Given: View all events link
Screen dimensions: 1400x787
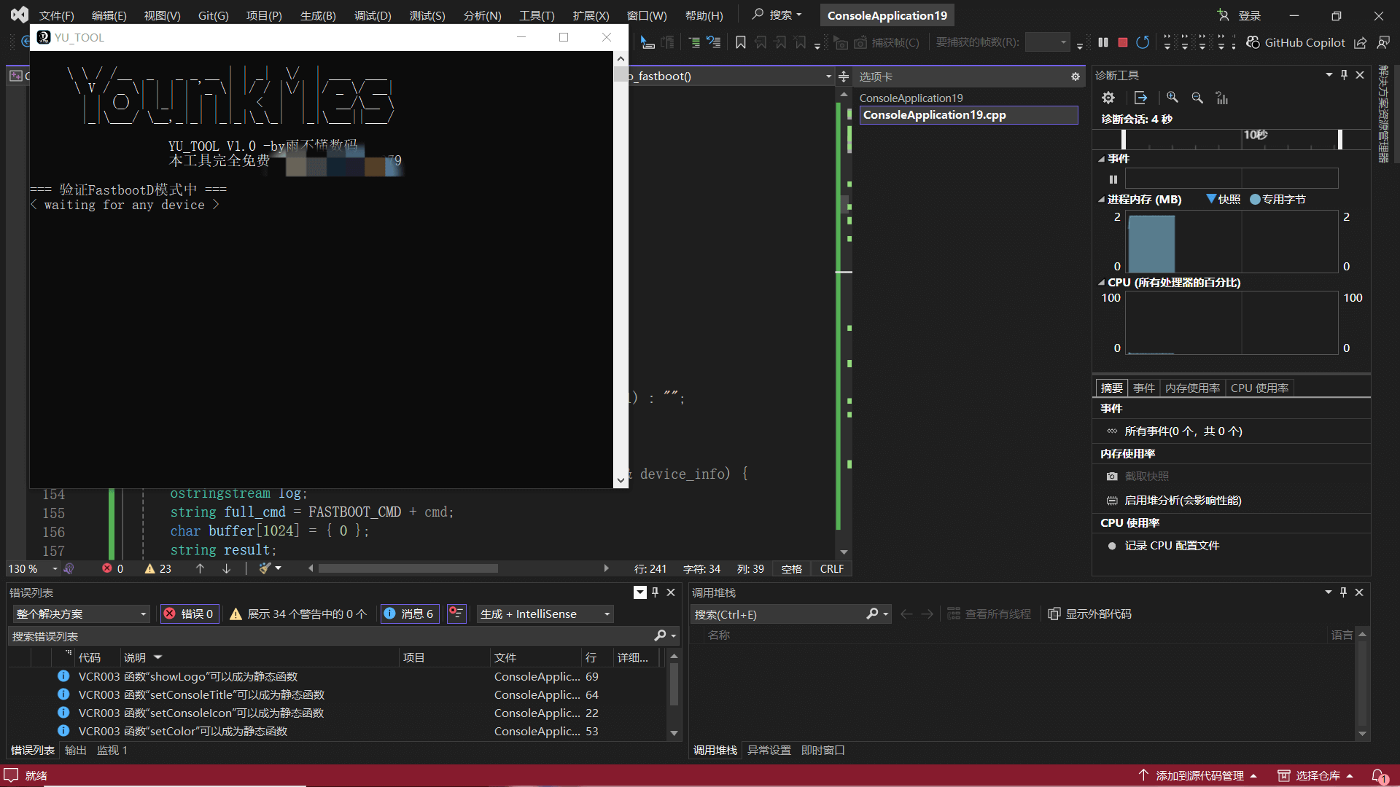Looking at the screenshot, I should (x=1175, y=431).
